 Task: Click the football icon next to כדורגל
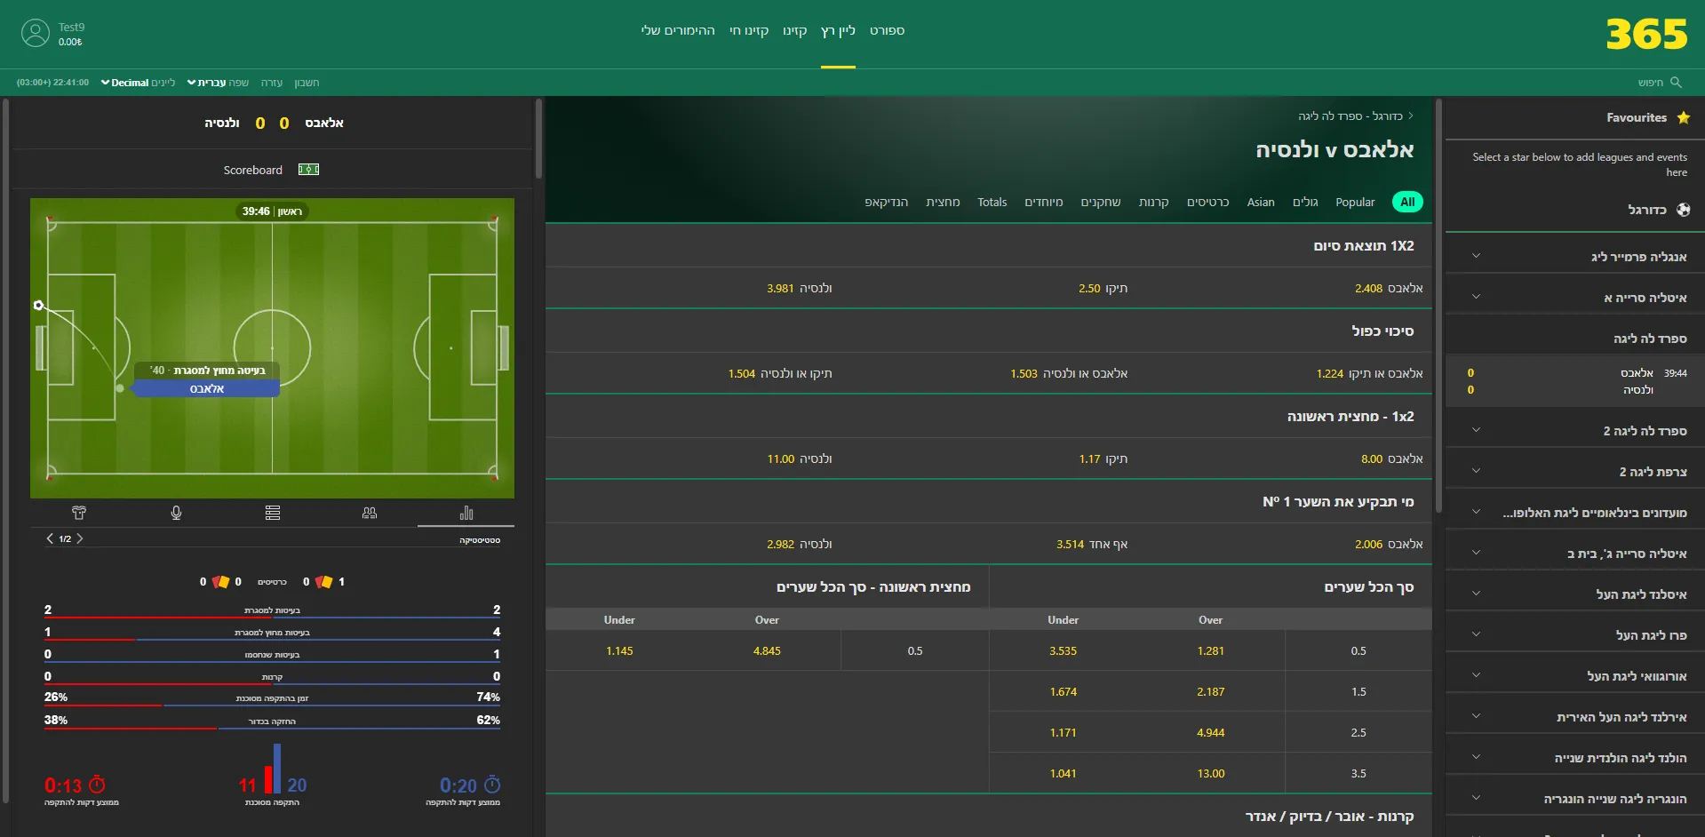(1684, 210)
